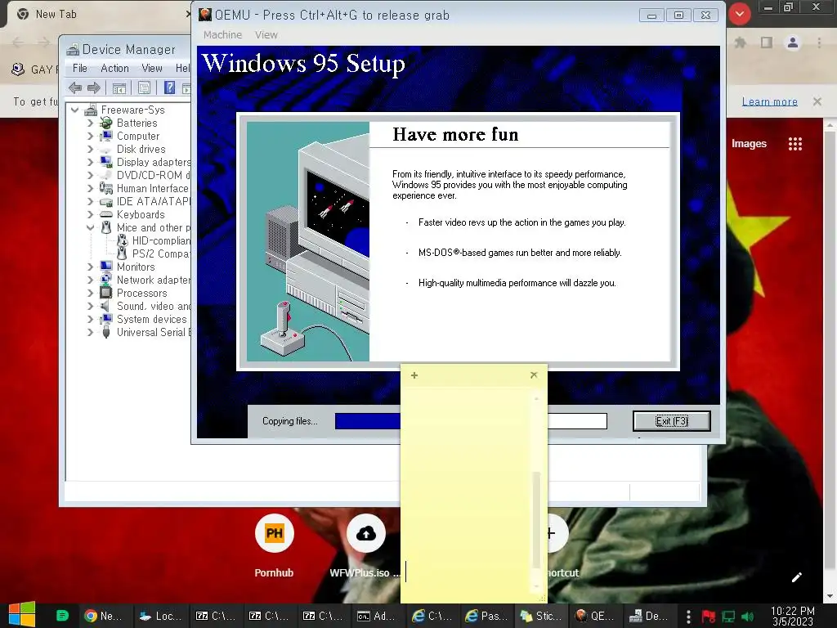Expand the Network adapters node
Image resolution: width=837 pixels, height=628 pixels.
pyautogui.click(x=90, y=280)
